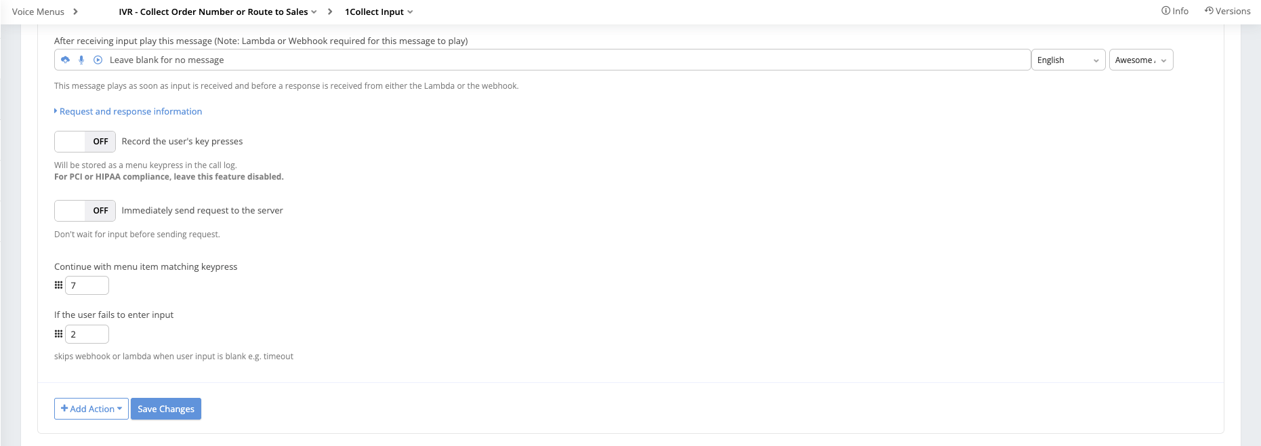Click the keypad icon beside value 2
1261x446 pixels.
point(58,334)
